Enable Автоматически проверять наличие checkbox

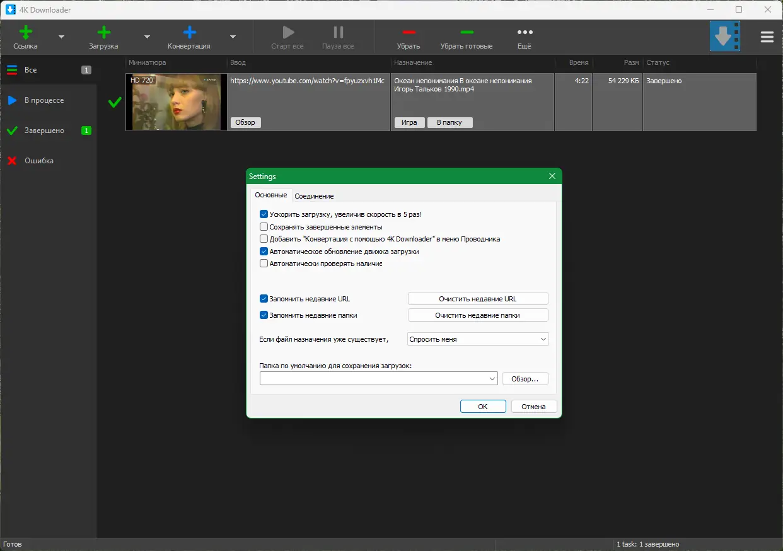pos(264,264)
